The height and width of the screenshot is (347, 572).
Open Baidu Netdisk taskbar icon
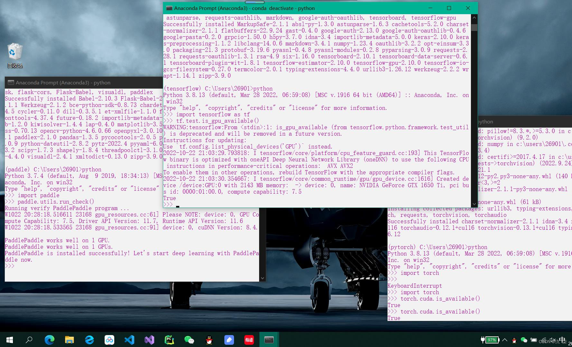tap(109, 340)
